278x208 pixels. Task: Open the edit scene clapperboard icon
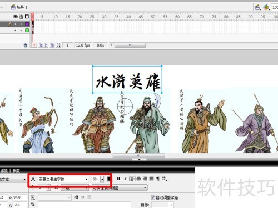(x=257, y=7)
